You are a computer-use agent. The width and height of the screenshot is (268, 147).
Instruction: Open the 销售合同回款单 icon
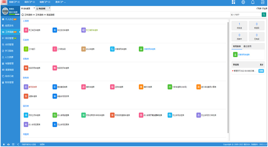[55, 96]
